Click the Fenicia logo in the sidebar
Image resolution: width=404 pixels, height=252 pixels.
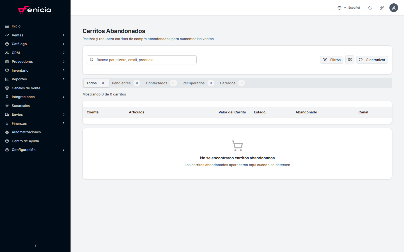35,10
